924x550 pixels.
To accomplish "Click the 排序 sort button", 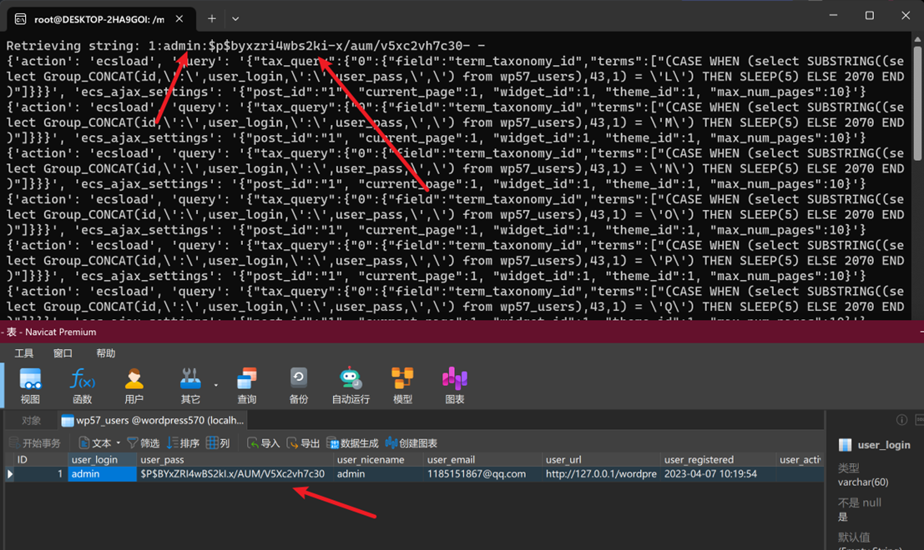I will 183,443.
